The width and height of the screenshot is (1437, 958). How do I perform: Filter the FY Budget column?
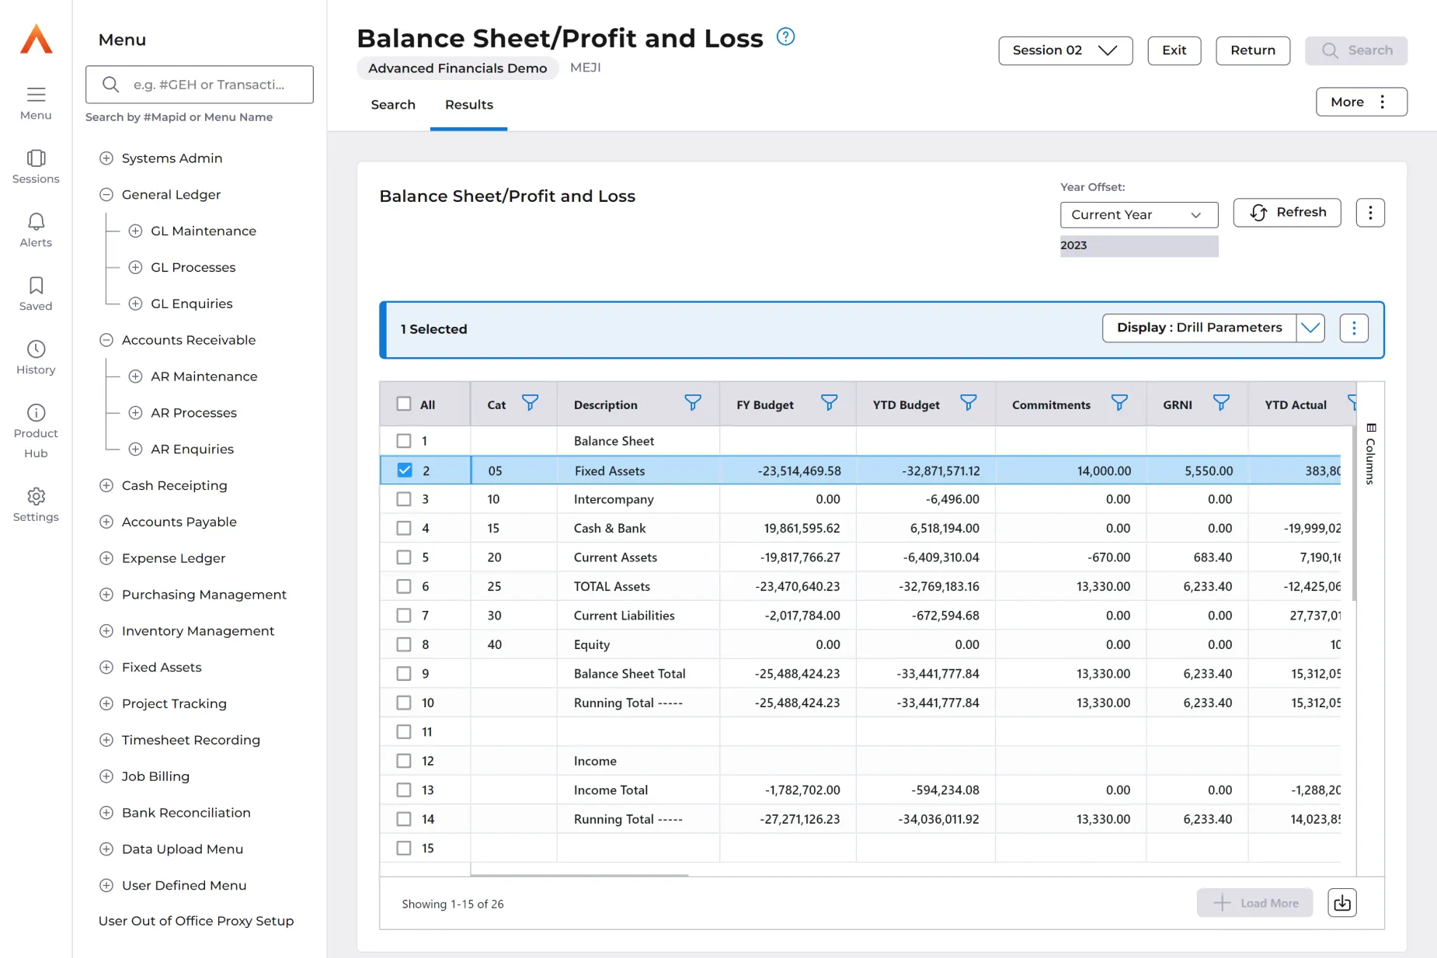coord(829,403)
